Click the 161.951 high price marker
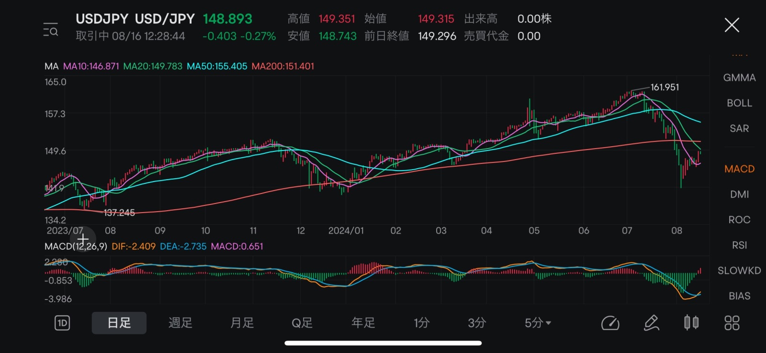The height and width of the screenshot is (353, 766). [x=665, y=87]
